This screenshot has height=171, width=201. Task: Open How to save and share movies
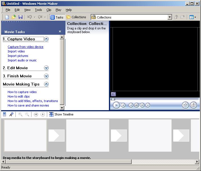coord(28,105)
